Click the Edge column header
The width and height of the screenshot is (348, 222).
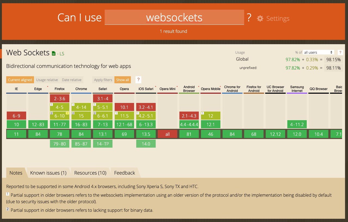tap(38, 89)
